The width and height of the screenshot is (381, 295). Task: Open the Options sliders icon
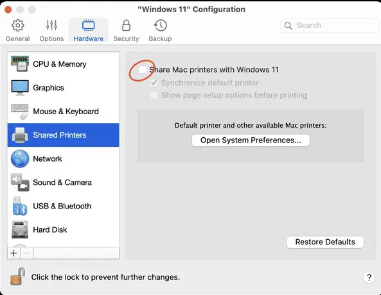point(51,25)
